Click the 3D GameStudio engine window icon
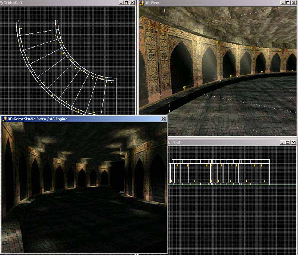Image resolution: width=298 pixels, height=255 pixels. pyautogui.click(x=5, y=119)
